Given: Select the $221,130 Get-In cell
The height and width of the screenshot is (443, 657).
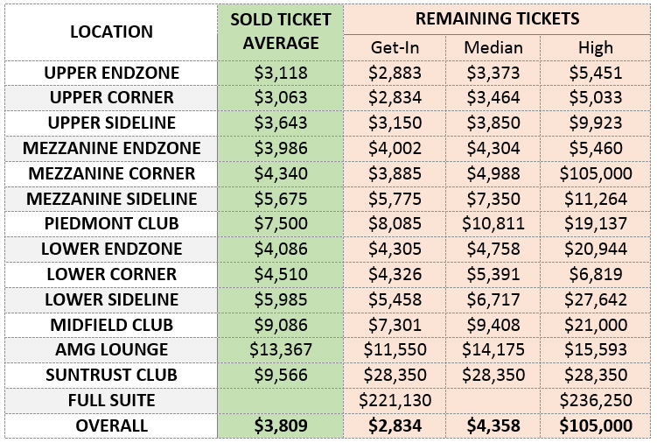Looking at the screenshot, I should (394, 401).
